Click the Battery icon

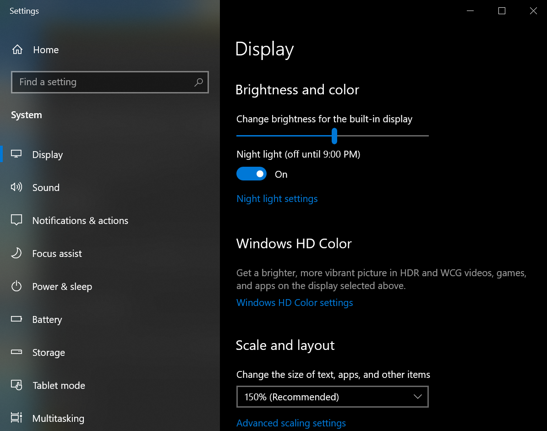click(16, 319)
